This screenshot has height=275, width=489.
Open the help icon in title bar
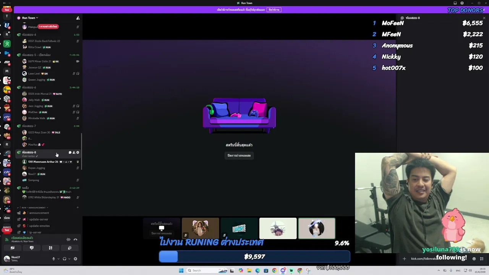462,3
